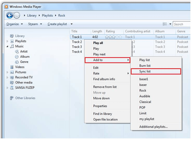Click Rock in the breadcrumb path
The width and height of the screenshot is (193, 142).
coord(62,16)
